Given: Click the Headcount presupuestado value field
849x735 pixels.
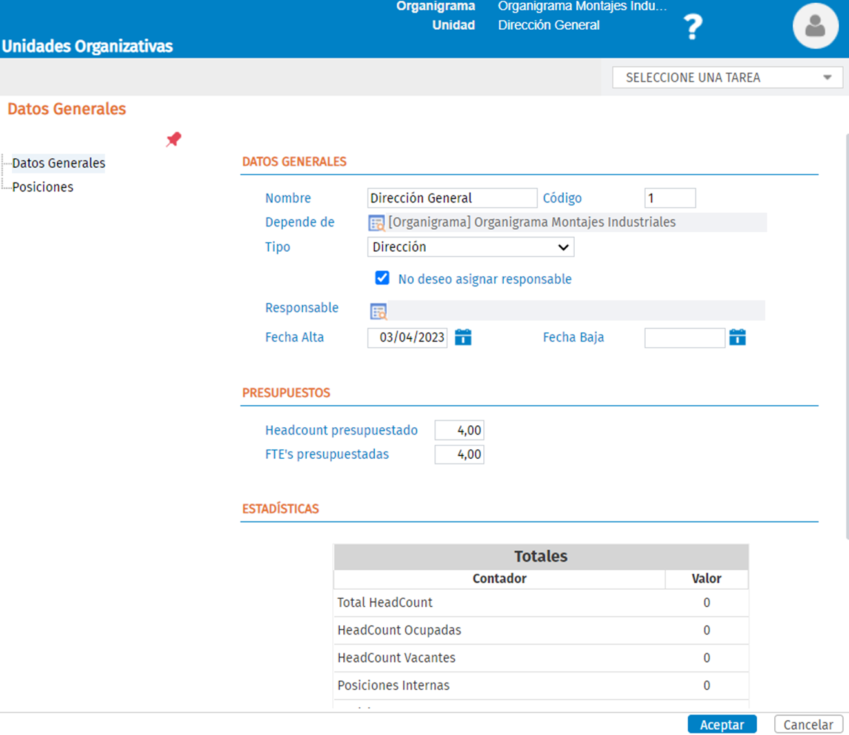Looking at the screenshot, I should [x=459, y=430].
